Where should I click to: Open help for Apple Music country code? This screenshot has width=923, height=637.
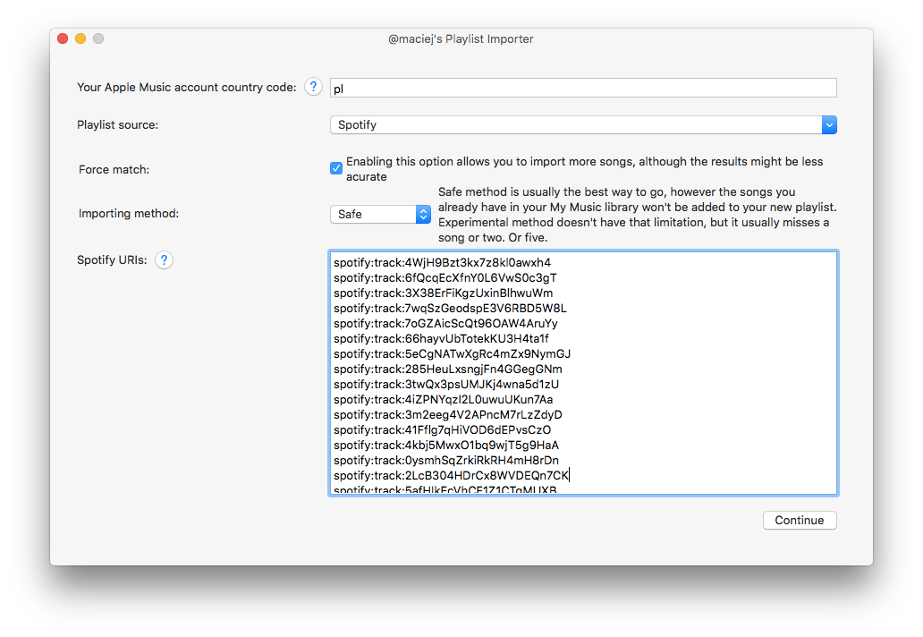pos(313,87)
